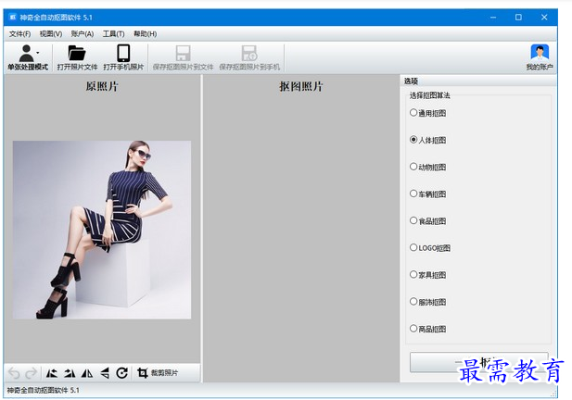Select 服饰抠图 radio button
The height and width of the screenshot is (400, 572).
point(413,301)
